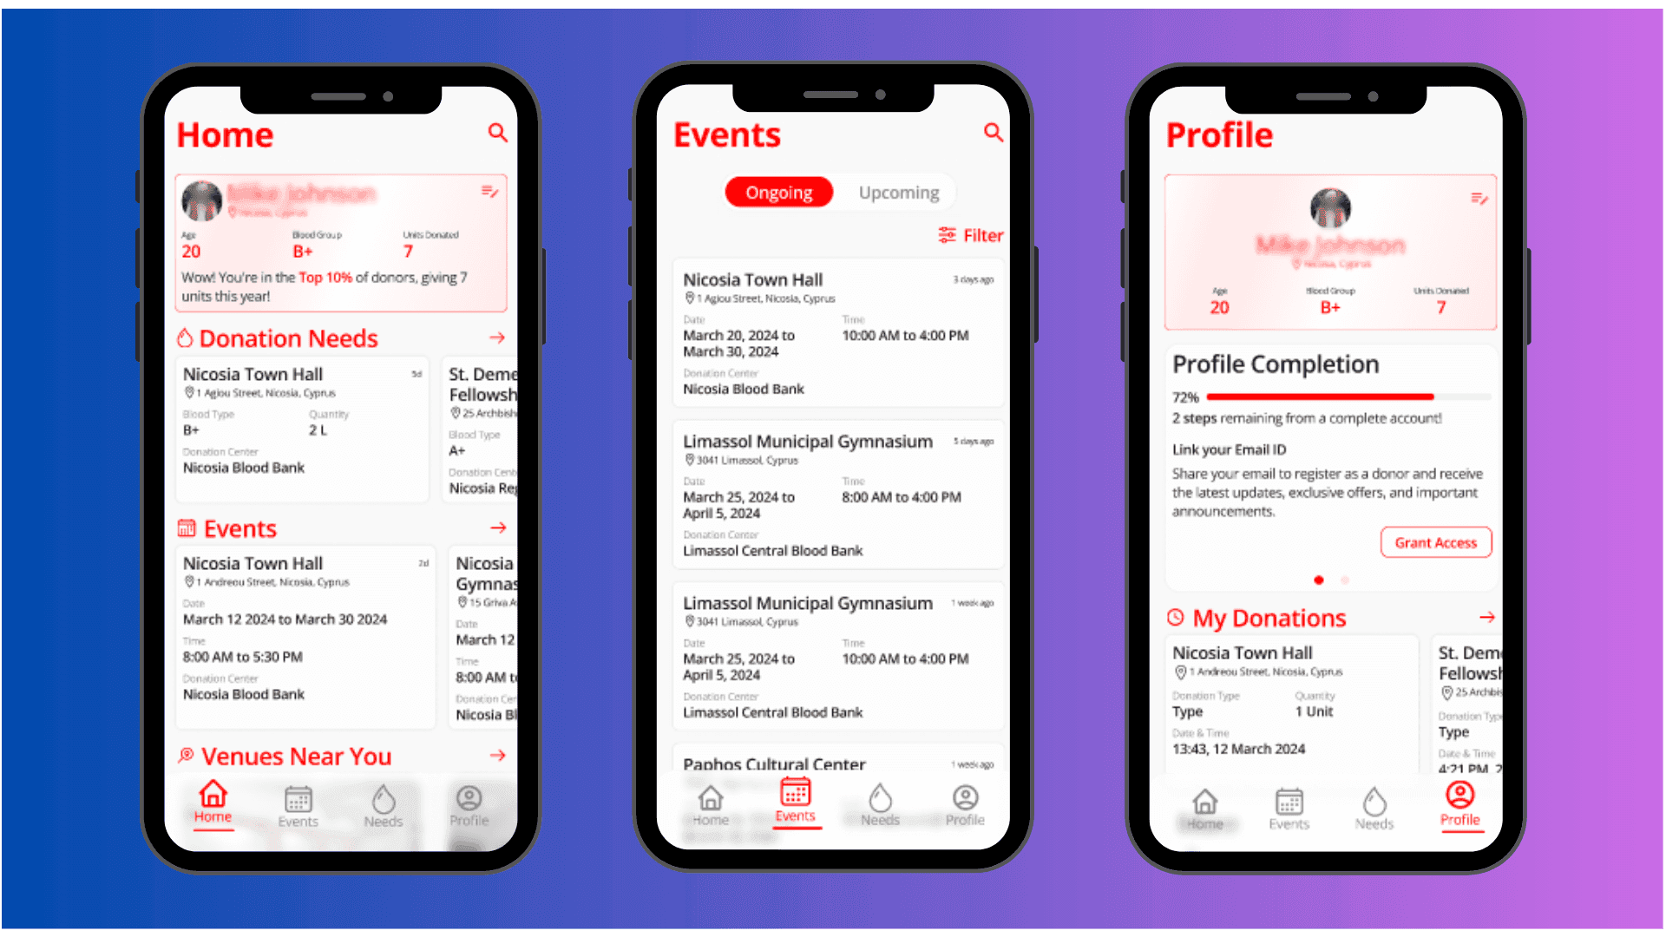
Task: Select the Upcoming events toggle
Action: [898, 191]
